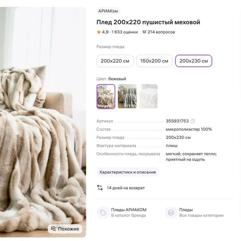Choose the gray striped blanket color
This screenshot has height=241, width=241.
point(127,96)
